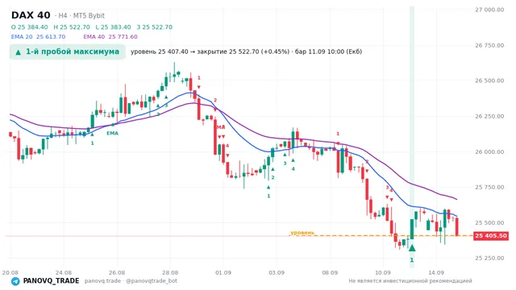
Task: Click the '26 750.00' price axis label
Action: (489, 45)
